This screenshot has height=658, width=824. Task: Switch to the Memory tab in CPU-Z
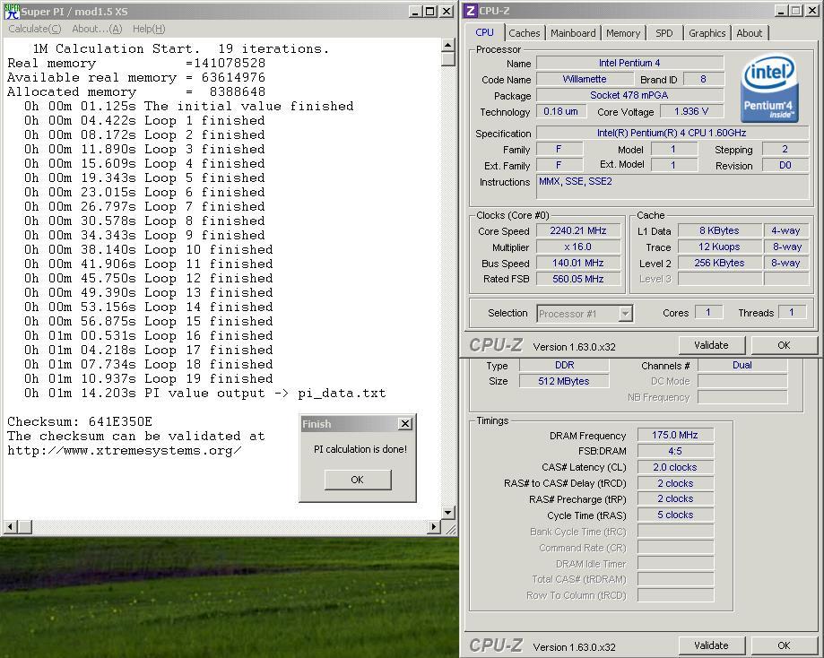coord(623,33)
